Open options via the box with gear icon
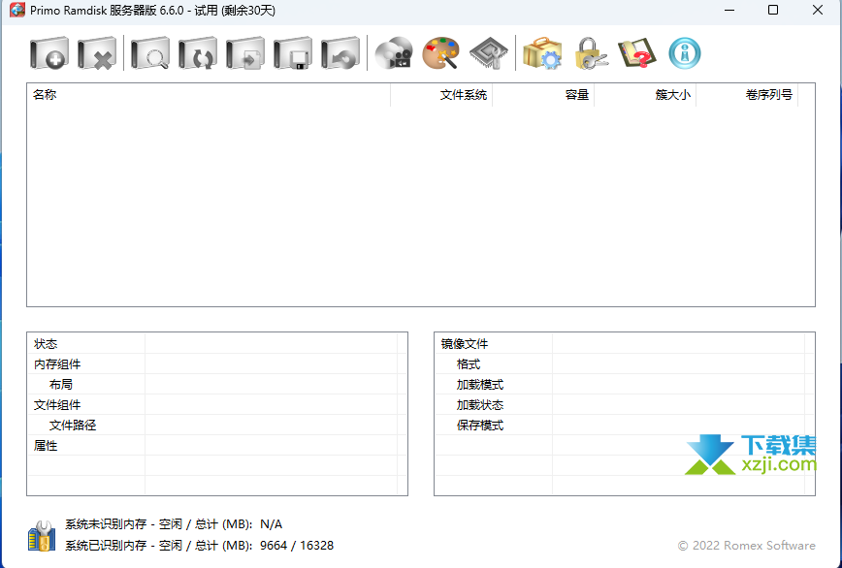842x568 pixels. point(542,53)
